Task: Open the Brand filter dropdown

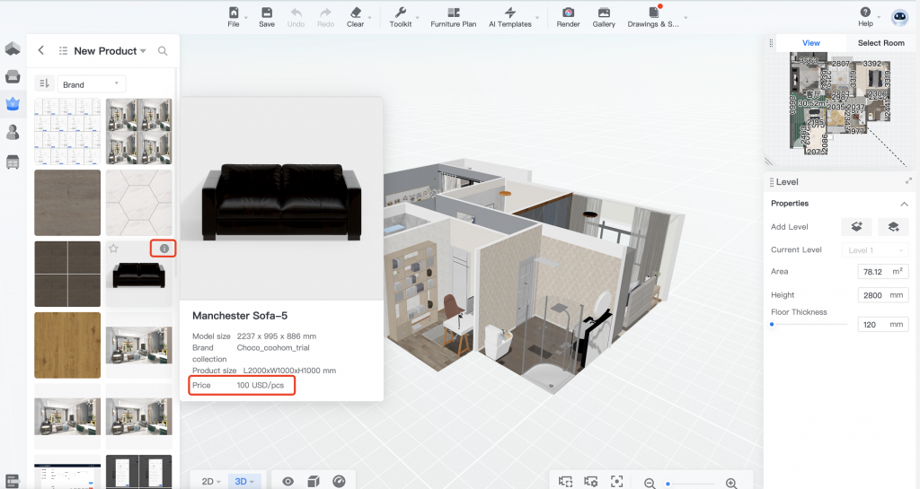Action: coord(92,84)
